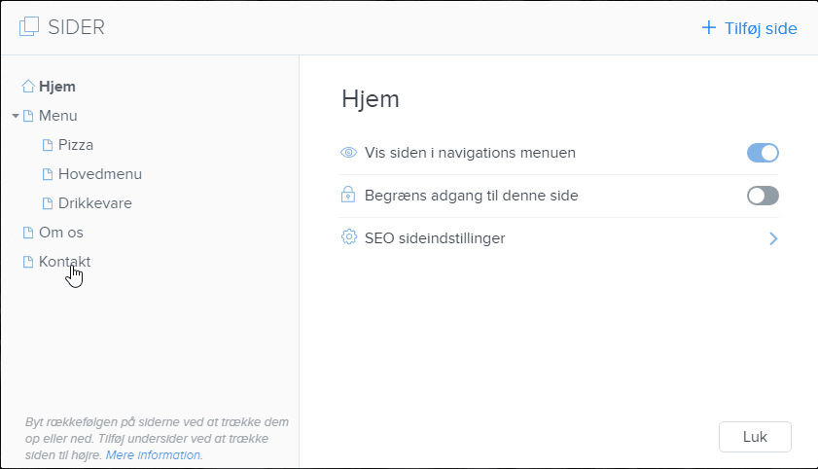The image size is (818, 469).
Task: Click the eye icon for navigation visibility
Action: click(x=349, y=153)
